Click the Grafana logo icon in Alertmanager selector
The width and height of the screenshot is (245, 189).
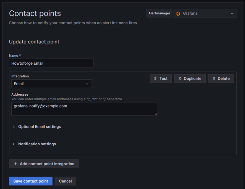tap(178, 14)
